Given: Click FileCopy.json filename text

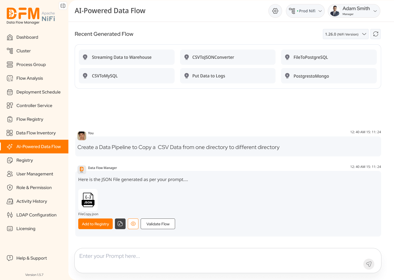Looking at the screenshot, I should pyautogui.click(x=88, y=214).
